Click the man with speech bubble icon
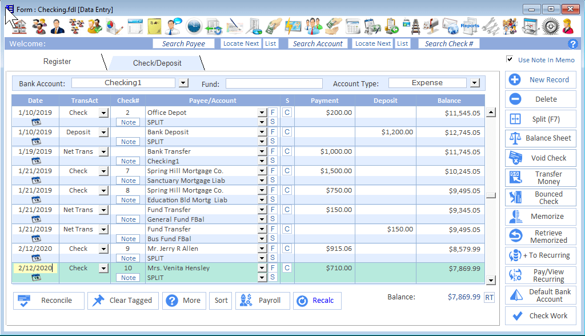The height and width of the screenshot is (336, 585). tap(174, 26)
